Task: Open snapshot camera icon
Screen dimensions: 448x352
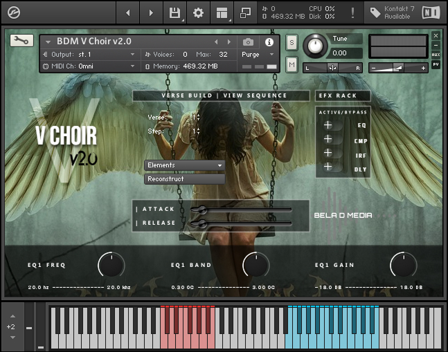Action: pos(248,42)
